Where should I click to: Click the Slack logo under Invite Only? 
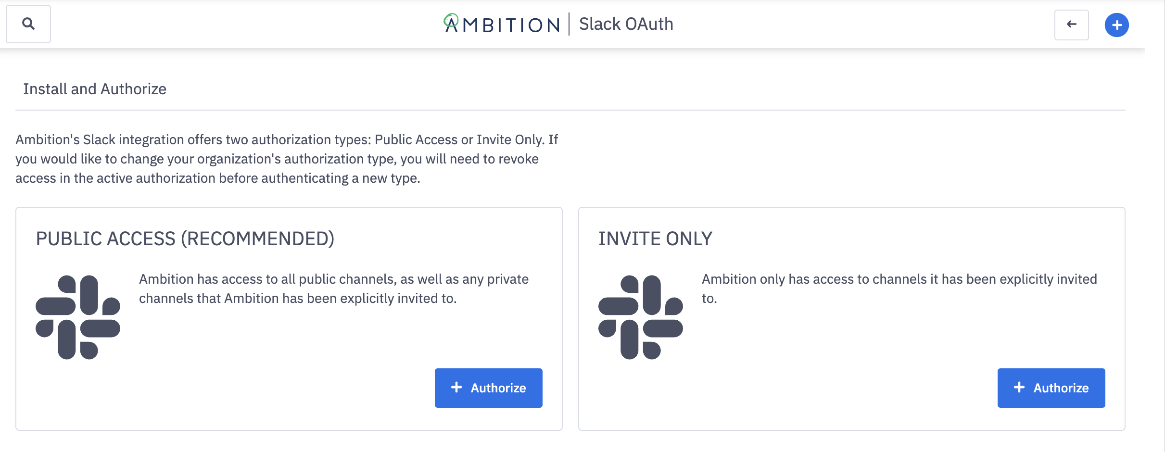640,317
